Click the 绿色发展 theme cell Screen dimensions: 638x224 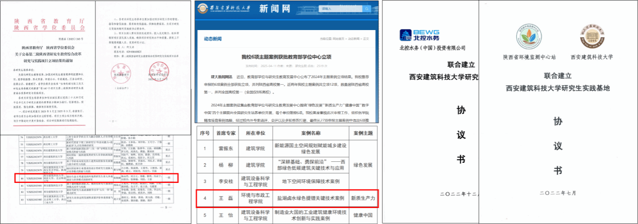[x=362, y=163]
